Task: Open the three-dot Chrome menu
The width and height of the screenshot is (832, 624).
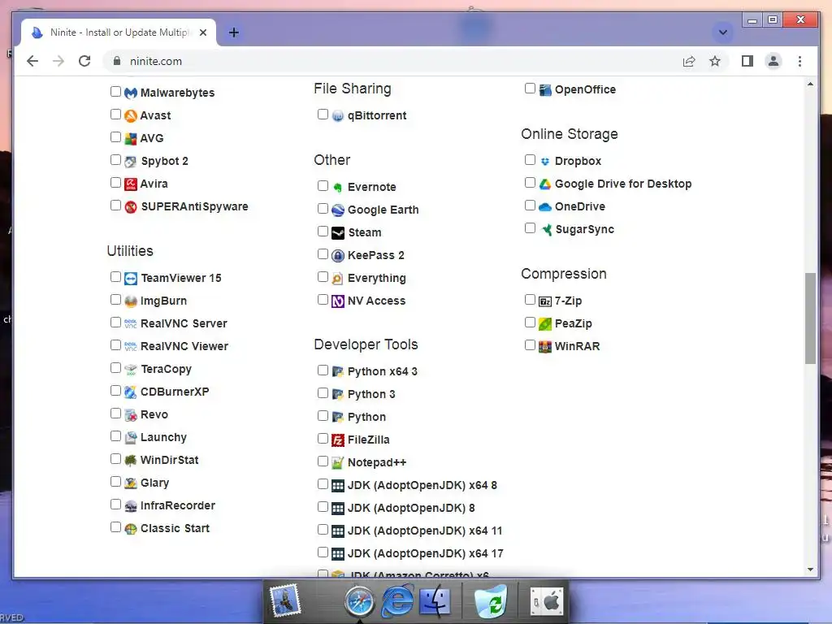Action: [799, 61]
